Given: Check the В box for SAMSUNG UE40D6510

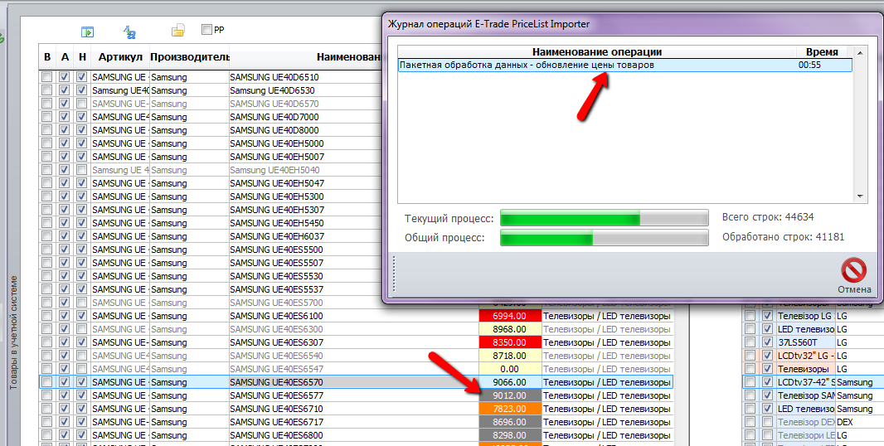Looking at the screenshot, I should pos(46,77).
